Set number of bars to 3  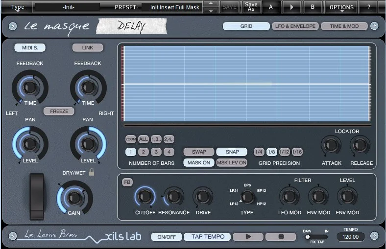click(156, 152)
